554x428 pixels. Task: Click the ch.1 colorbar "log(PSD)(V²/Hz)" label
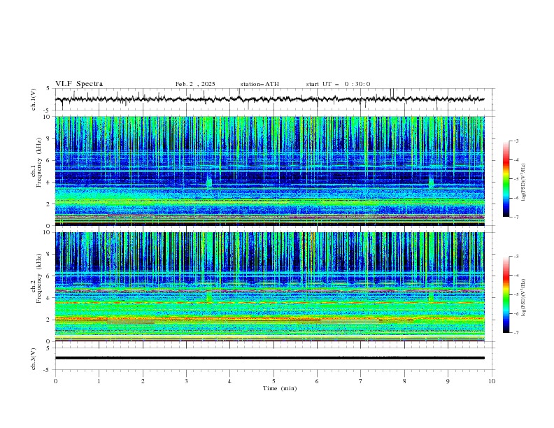click(523, 183)
